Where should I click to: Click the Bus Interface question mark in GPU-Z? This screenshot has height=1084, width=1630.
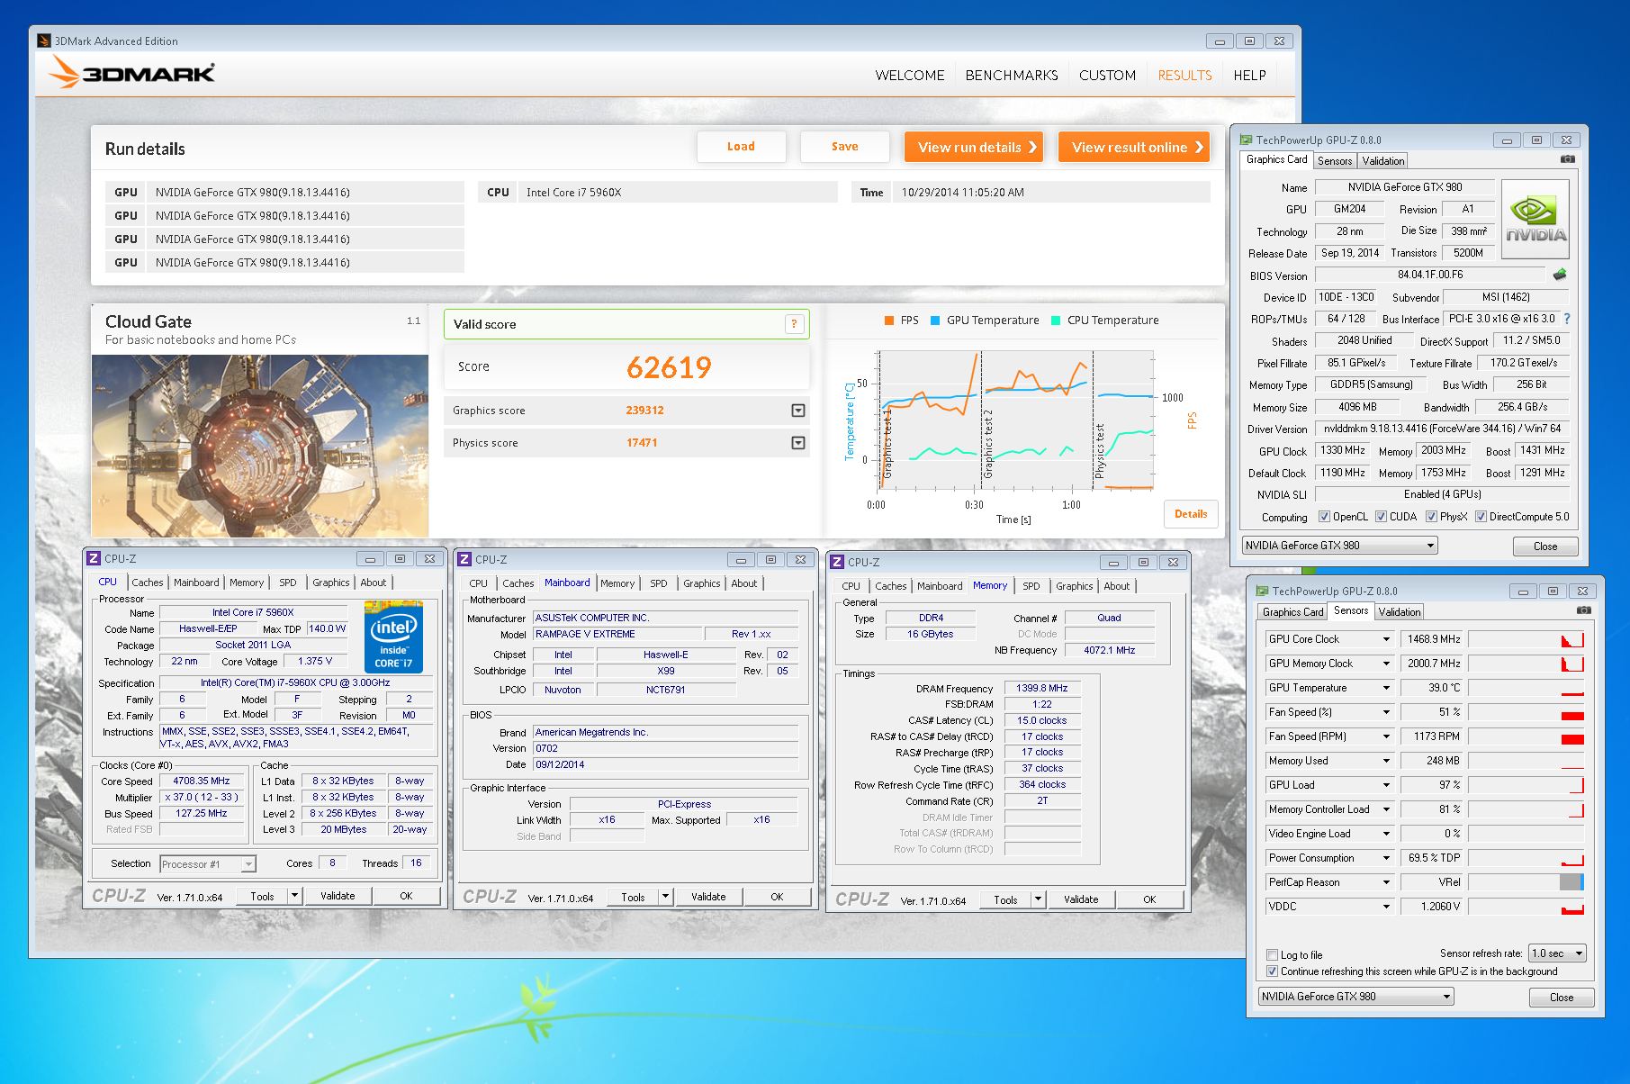[x=1567, y=319]
